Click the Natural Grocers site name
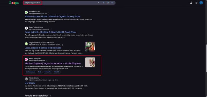This screenshot has width=207, height=97. 34,12
